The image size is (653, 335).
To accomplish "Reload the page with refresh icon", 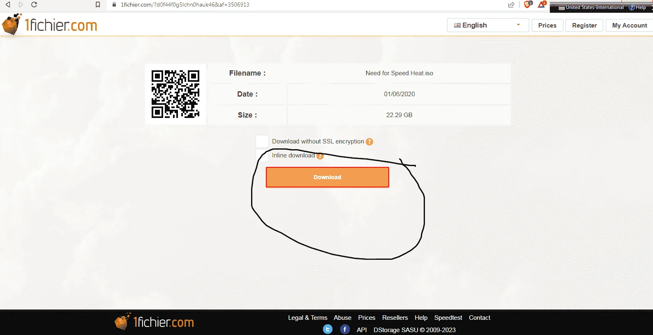I will click(34, 5).
